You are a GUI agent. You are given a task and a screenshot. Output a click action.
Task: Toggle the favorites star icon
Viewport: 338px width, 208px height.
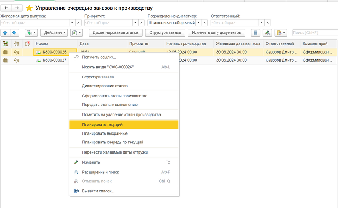[29, 8]
